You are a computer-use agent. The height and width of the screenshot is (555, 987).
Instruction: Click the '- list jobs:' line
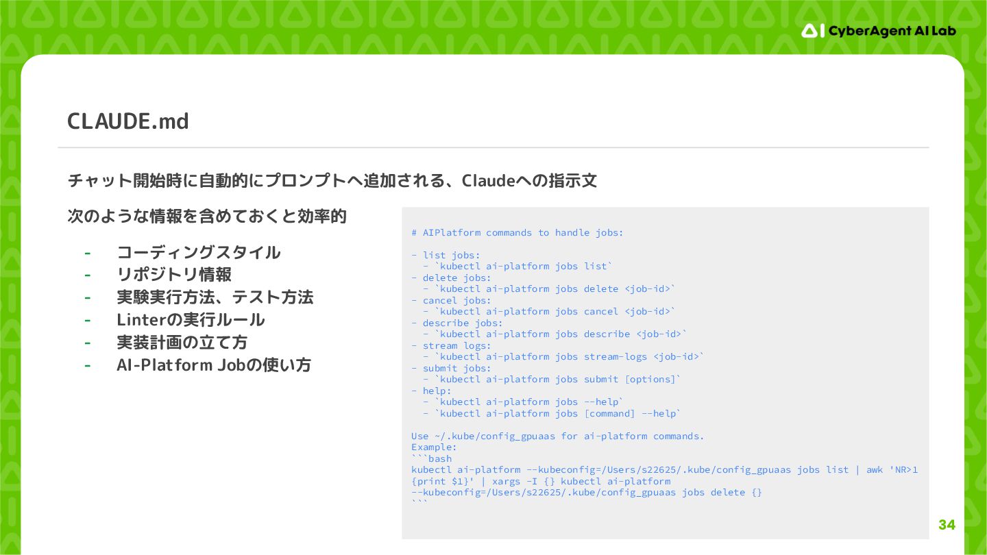tap(446, 255)
